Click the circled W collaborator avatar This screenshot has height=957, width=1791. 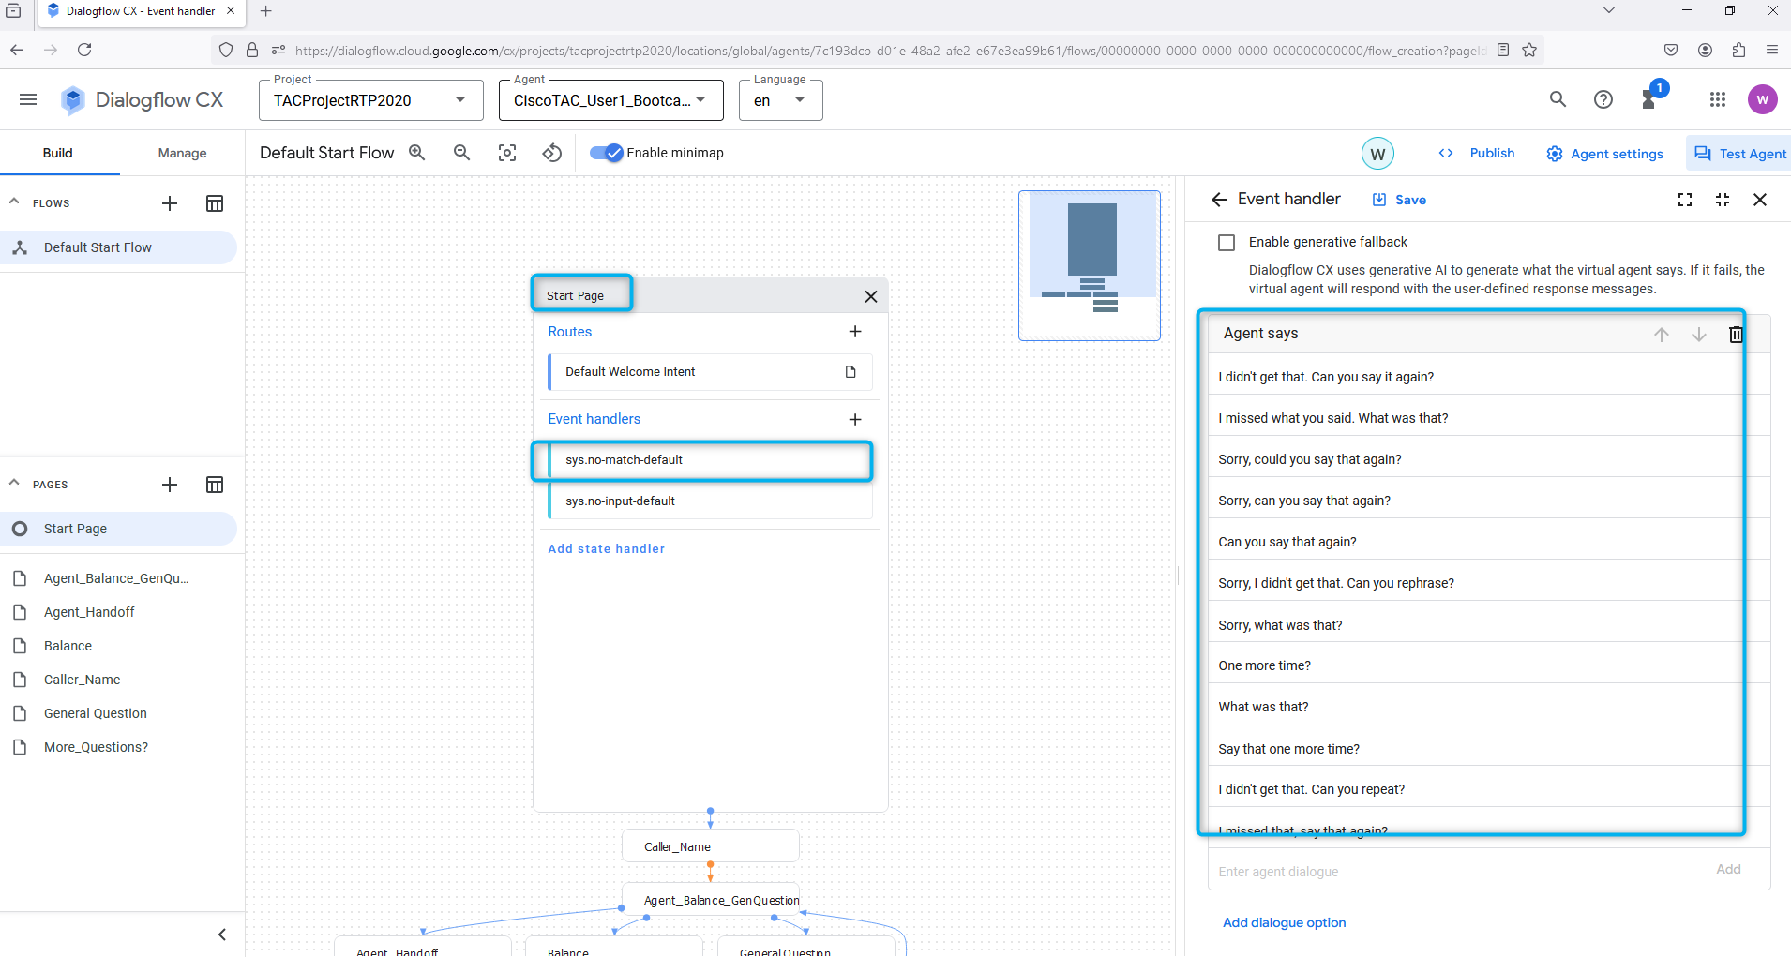pos(1377,154)
